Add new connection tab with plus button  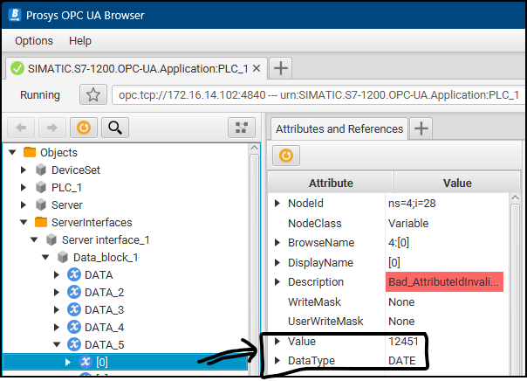tap(280, 68)
